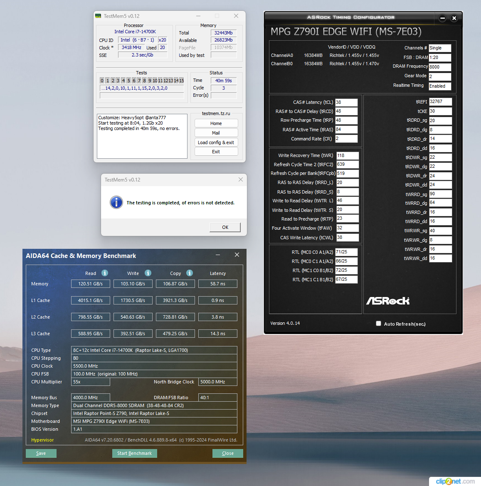Click the CAS Write Latency (tCWL) field
The width and height of the screenshot is (481, 486).
pyautogui.click(x=348, y=238)
